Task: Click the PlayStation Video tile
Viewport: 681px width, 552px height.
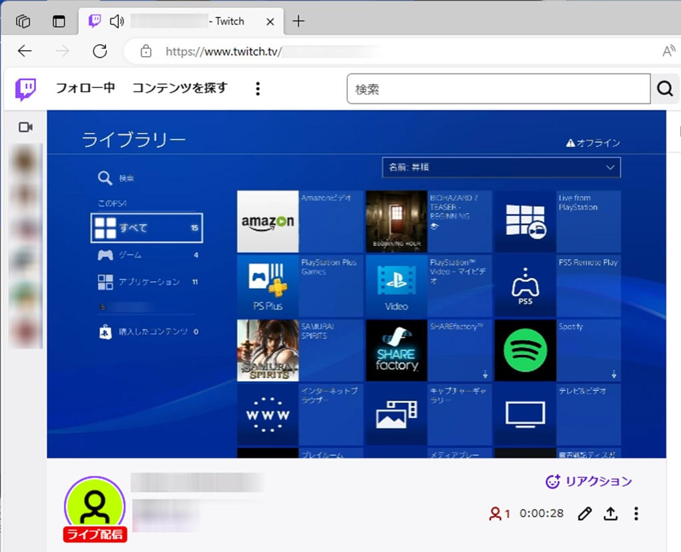Action: pyautogui.click(x=429, y=286)
